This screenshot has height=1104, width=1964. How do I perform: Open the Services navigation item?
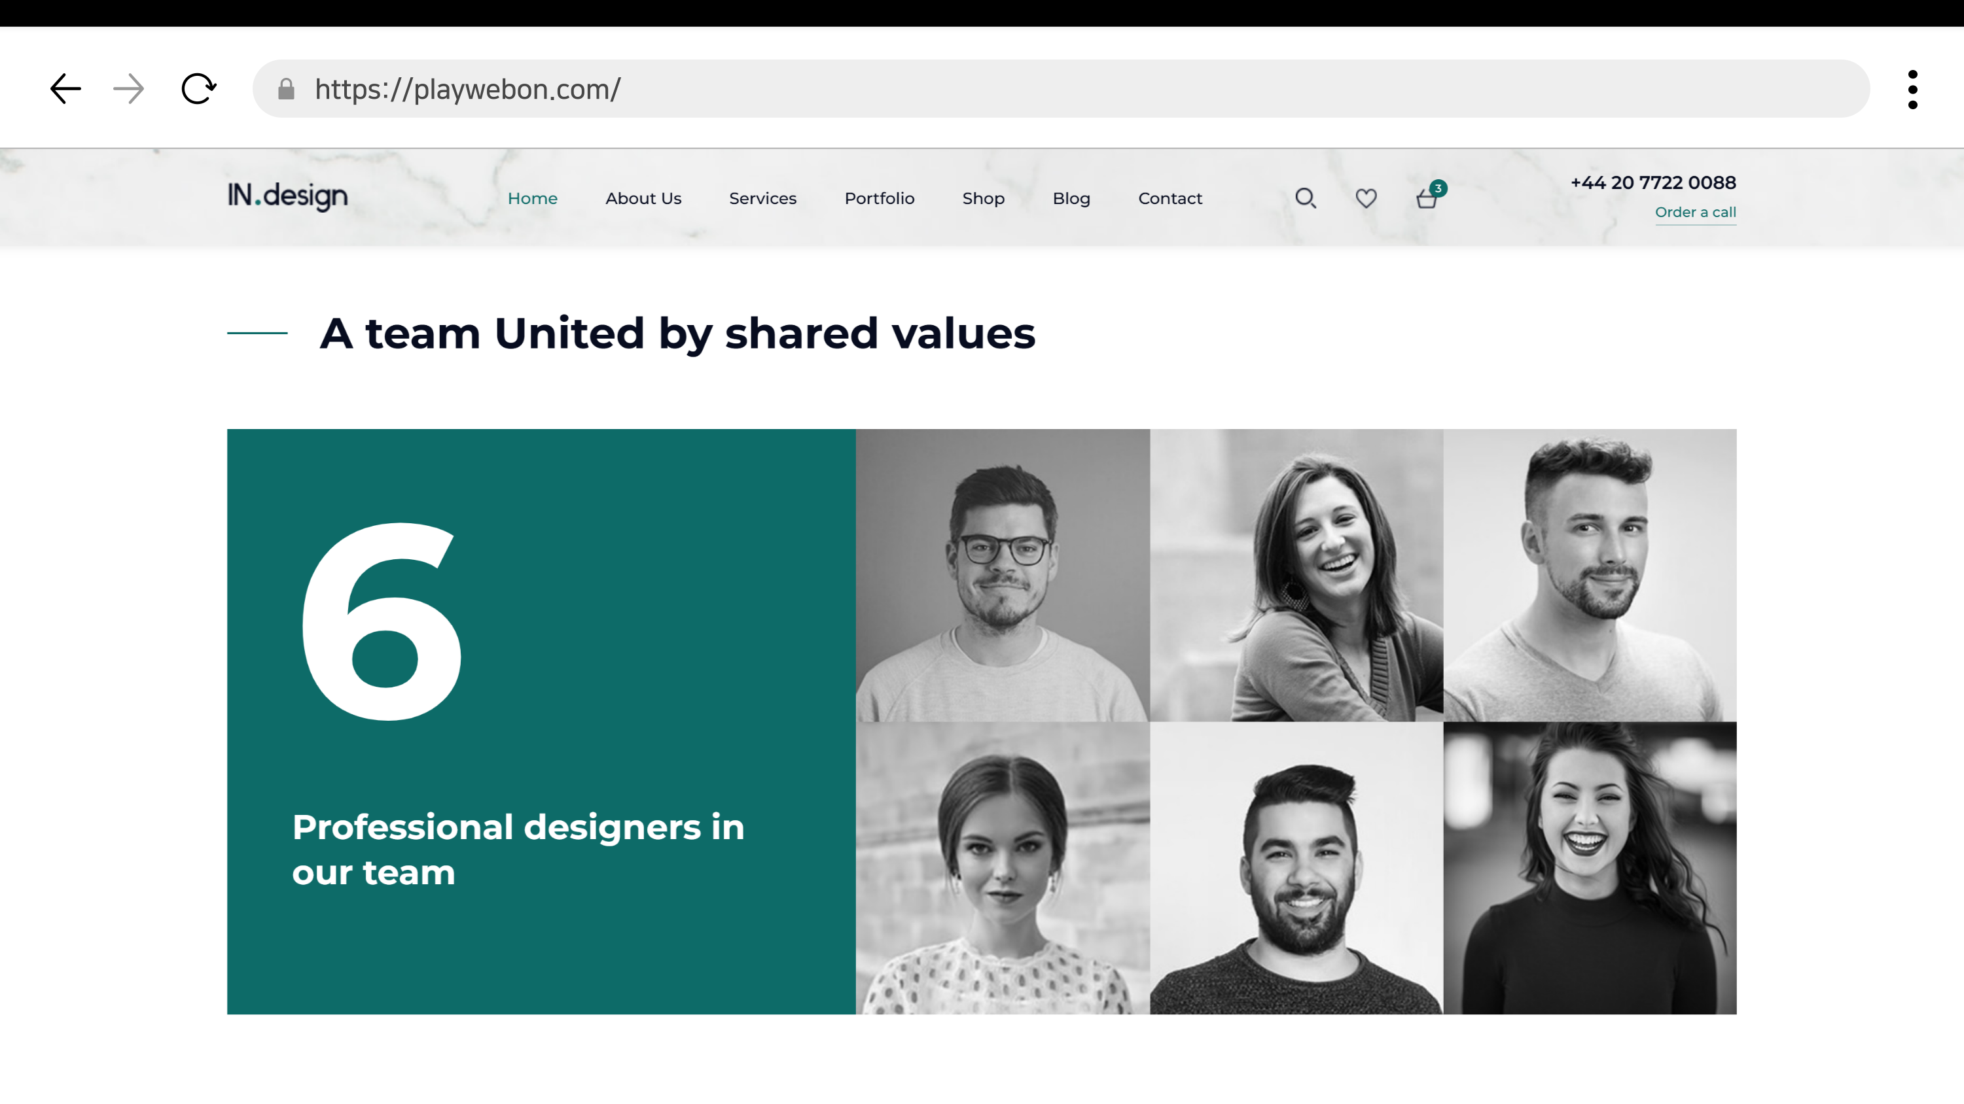click(762, 198)
